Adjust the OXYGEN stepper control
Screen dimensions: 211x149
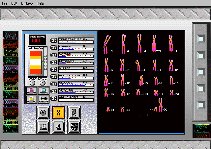(54, 55)
